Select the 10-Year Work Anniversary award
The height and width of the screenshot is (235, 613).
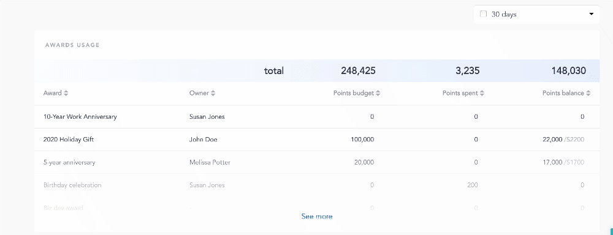point(80,116)
